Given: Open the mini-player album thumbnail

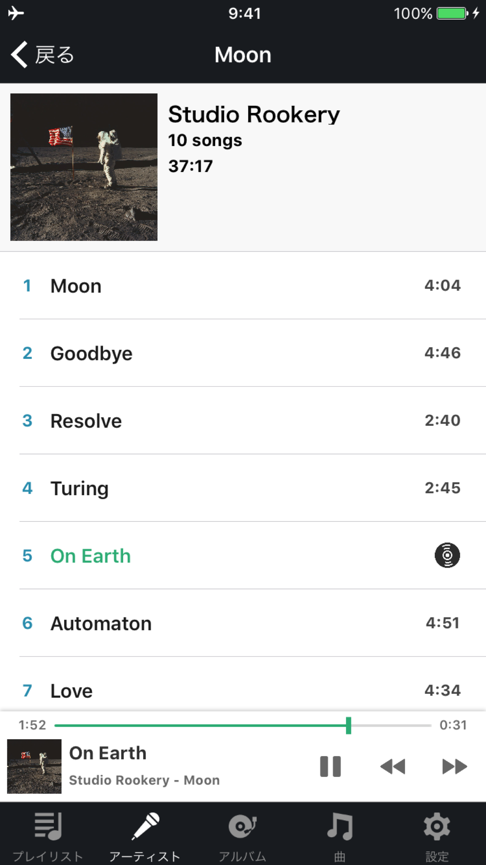Looking at the screenshot, I should (34, 766).
